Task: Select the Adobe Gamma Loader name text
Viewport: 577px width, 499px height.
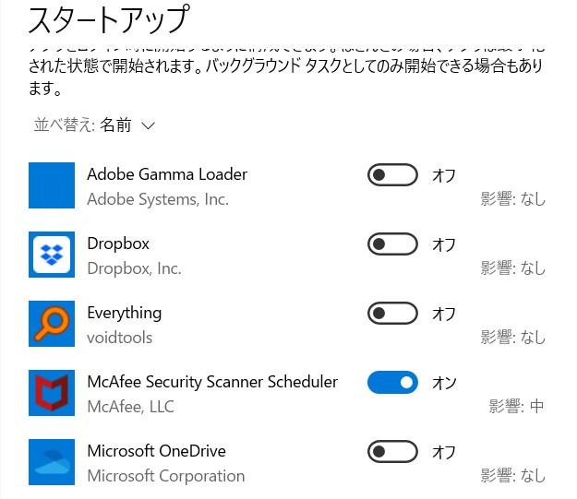Action: (x=167, y=174)
